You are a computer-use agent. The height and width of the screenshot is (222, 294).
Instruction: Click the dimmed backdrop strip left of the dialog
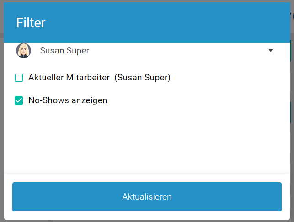click(1, 114)
